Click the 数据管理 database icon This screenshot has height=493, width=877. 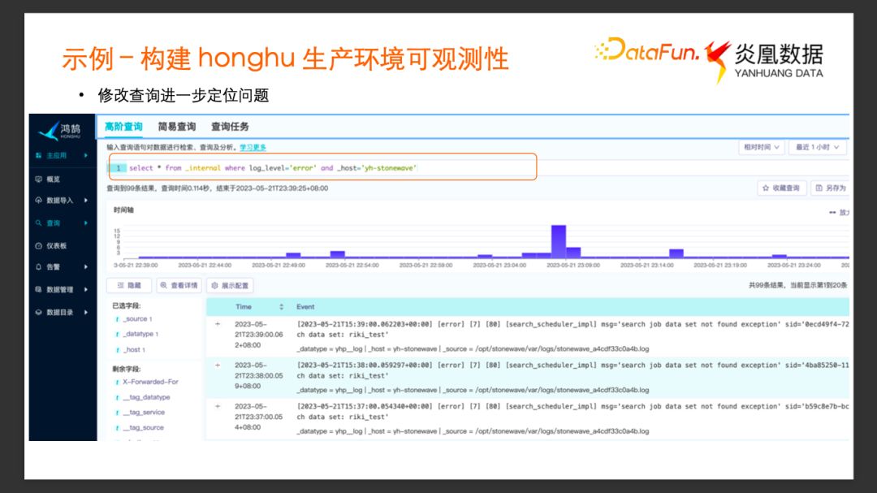tap(39, 289)
